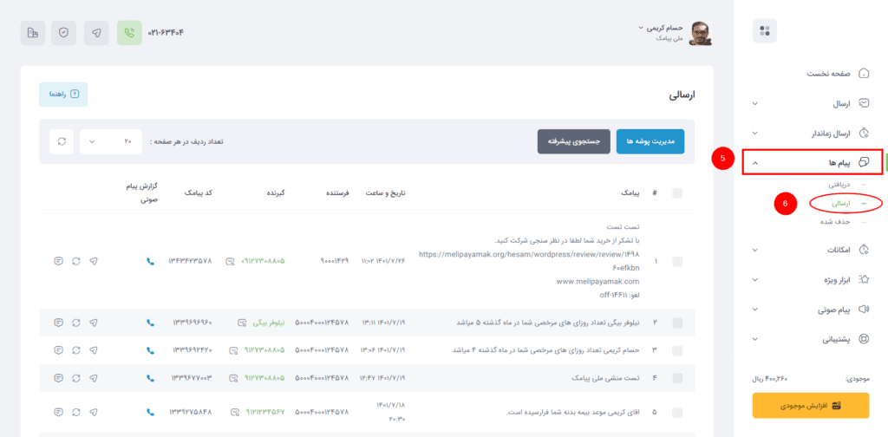888x437 pixels.
Task: Toggle the select-all checkbox in table header
Action: click(x=677, y=193)
